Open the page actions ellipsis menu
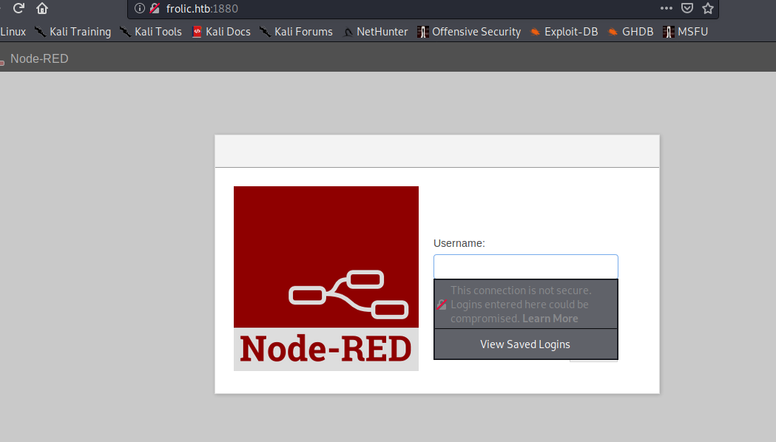 pyautogui.click(x=666, y=8)
